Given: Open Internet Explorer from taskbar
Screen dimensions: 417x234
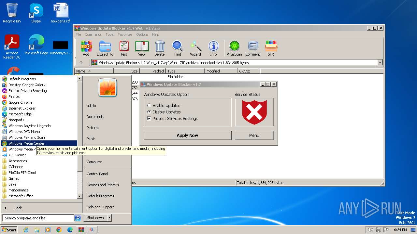Looking at the screenshot, I should click(26, 230).
